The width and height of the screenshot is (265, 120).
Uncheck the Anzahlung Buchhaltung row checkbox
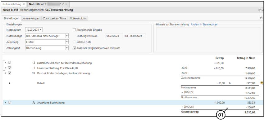pyautogui.click(x=10, y=102)
